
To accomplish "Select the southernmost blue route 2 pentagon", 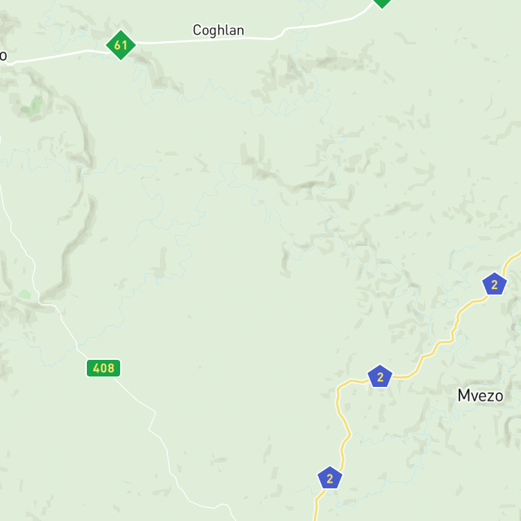I will [x=329, y=478].
